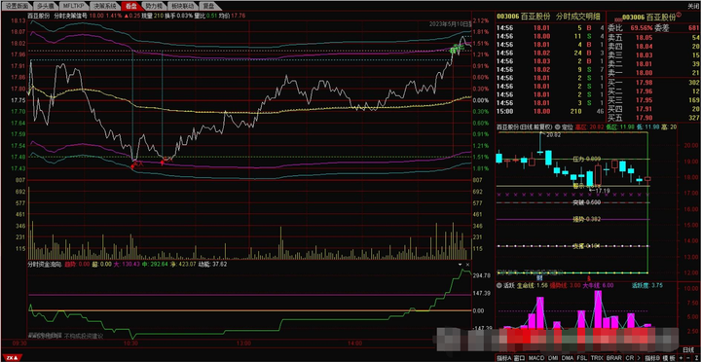Image resolution: width=701 pixels, height=362 pixels.
Task: Select the MACD indicator button
Action: pos(536,358)
